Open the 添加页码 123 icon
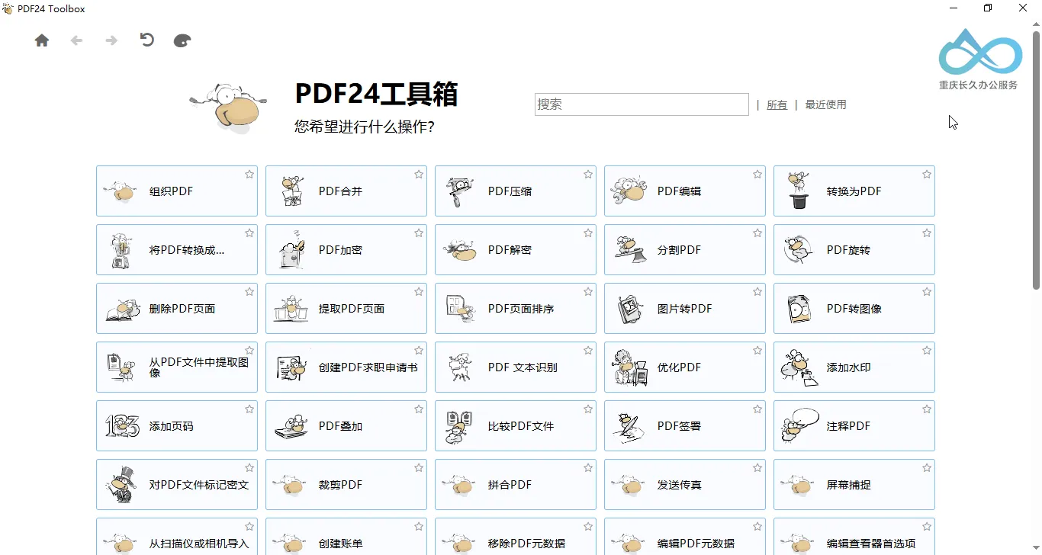 pyautogui.click(x=122, y=426)
